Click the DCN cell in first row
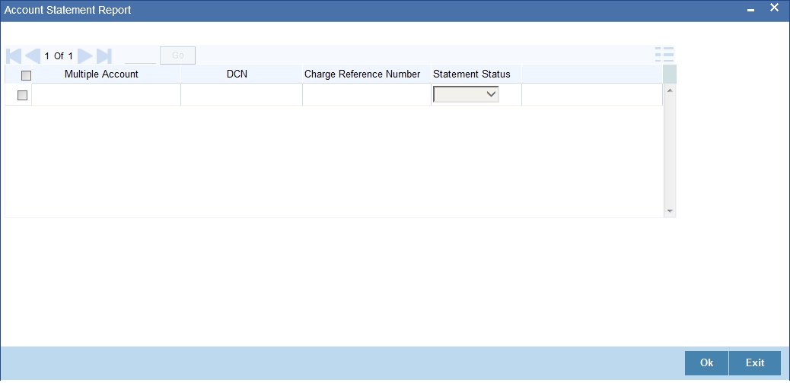790x386 pixels. 241,95
